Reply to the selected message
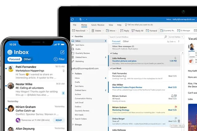This screenshot has width=197, height=131. click(125, 31)
